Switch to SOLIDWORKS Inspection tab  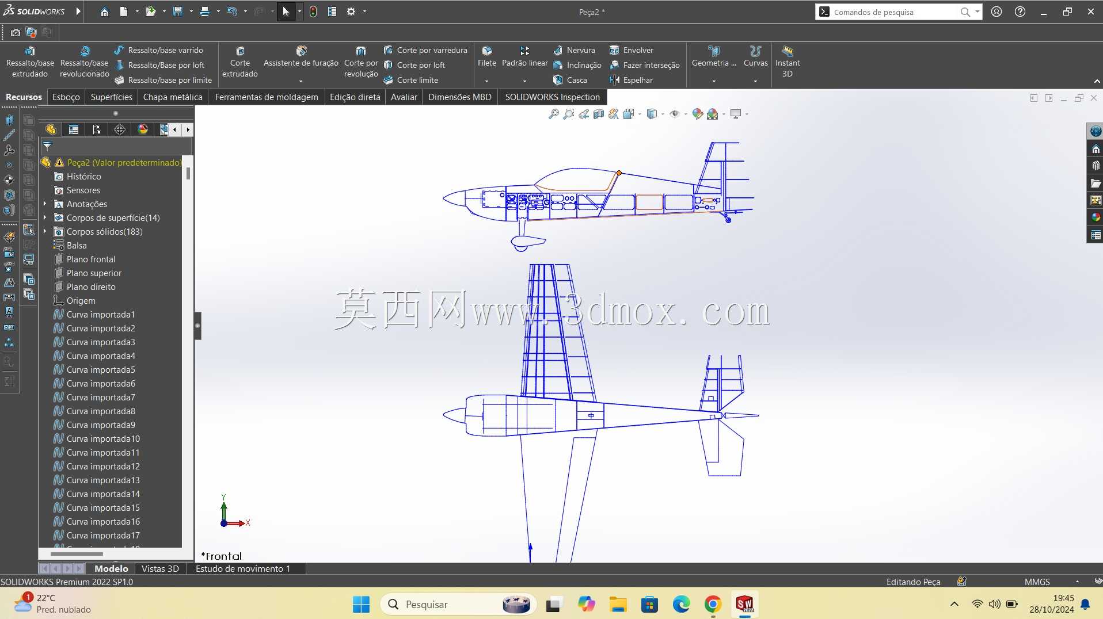pos(553,97)
